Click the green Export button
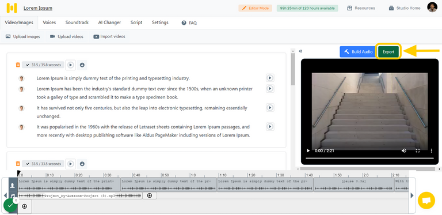This screenshot has height=215, width=442. pos(388,52)
